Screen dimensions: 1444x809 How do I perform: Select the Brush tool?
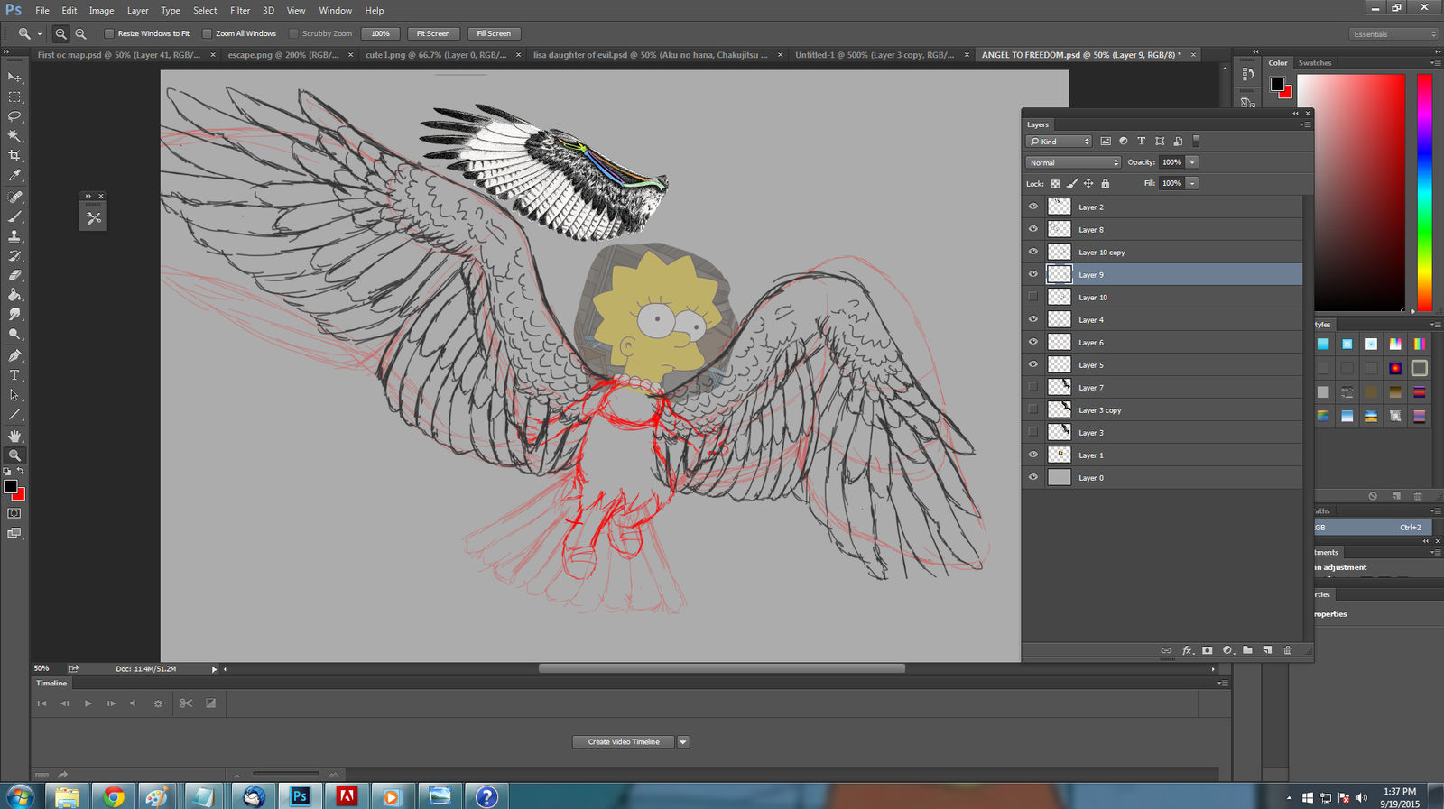pyautogui.click(x=14, y=216)
